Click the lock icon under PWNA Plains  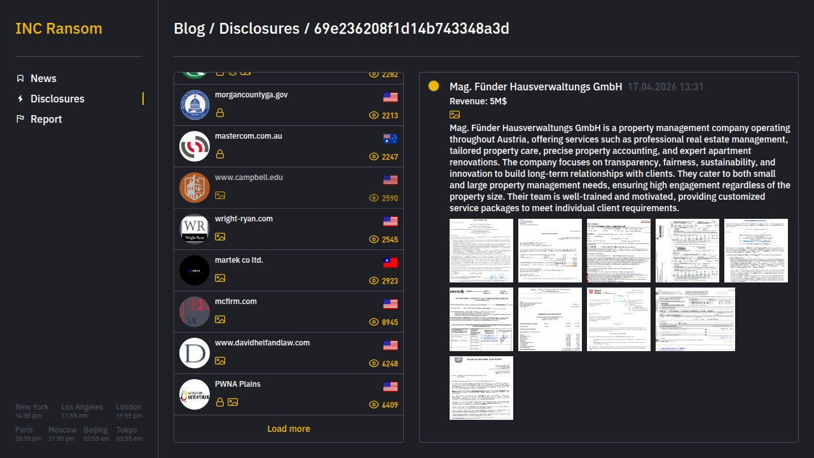click(220, 402)
